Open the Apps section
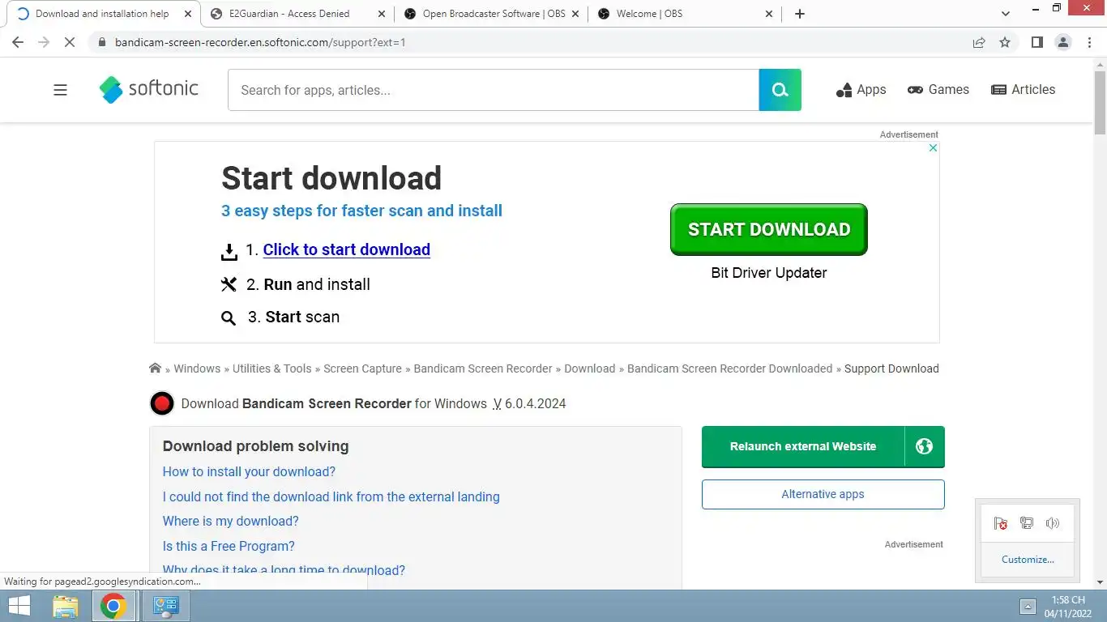Viewport: 1107px width, 622px height. pyautogui.click(x=861, y=90)
